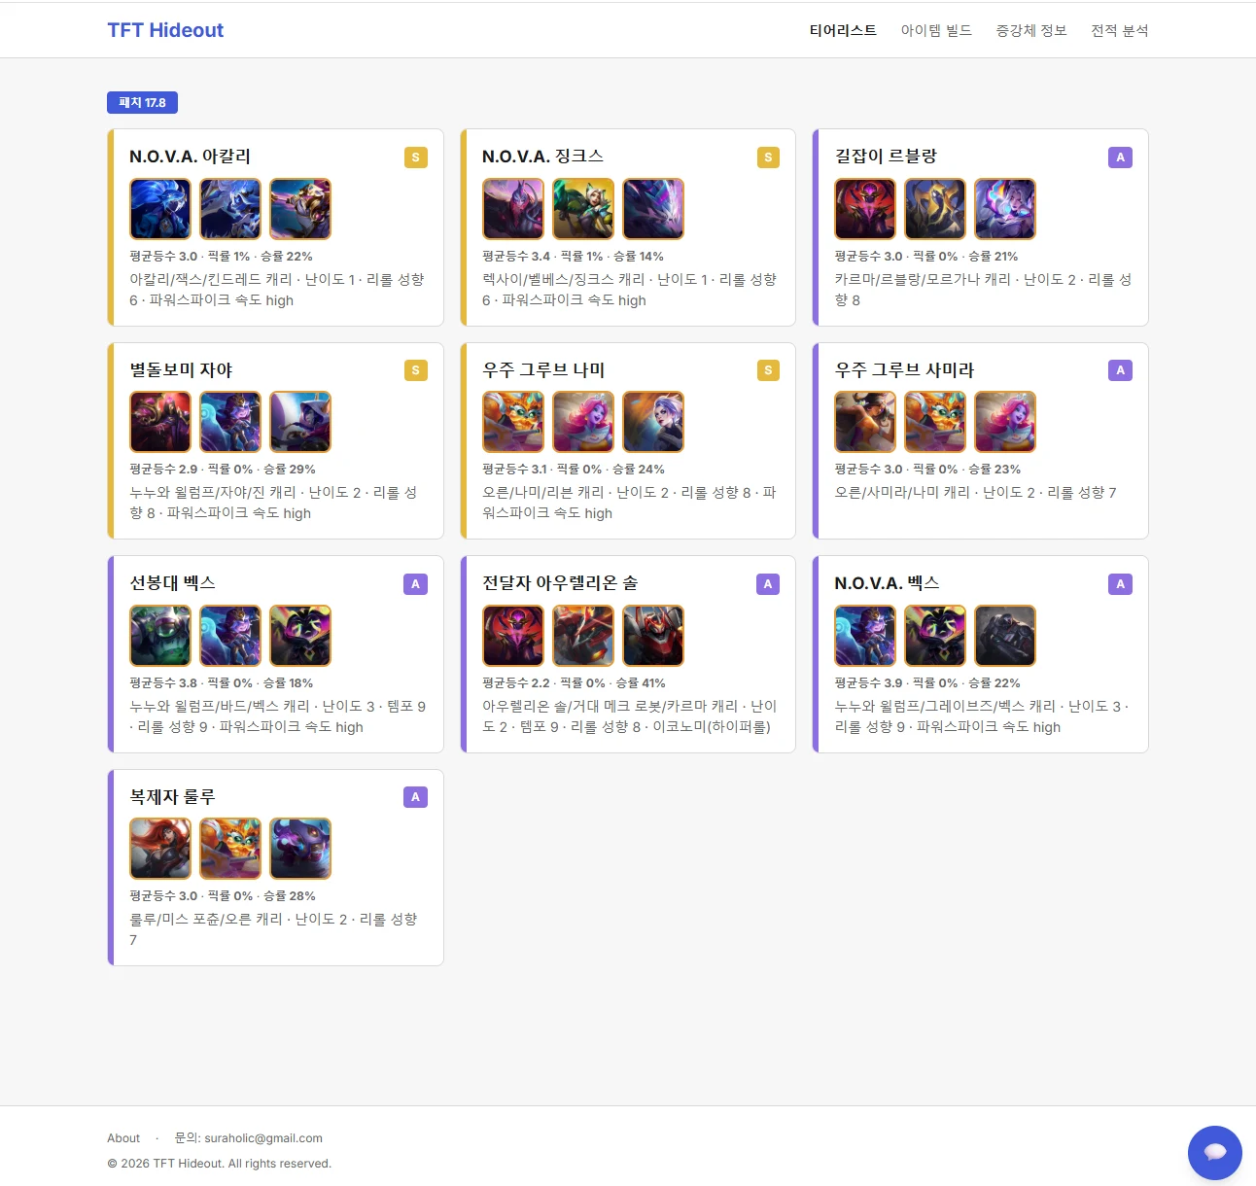Open the 전달자 아우렐리온 솔 comp title

560,583
